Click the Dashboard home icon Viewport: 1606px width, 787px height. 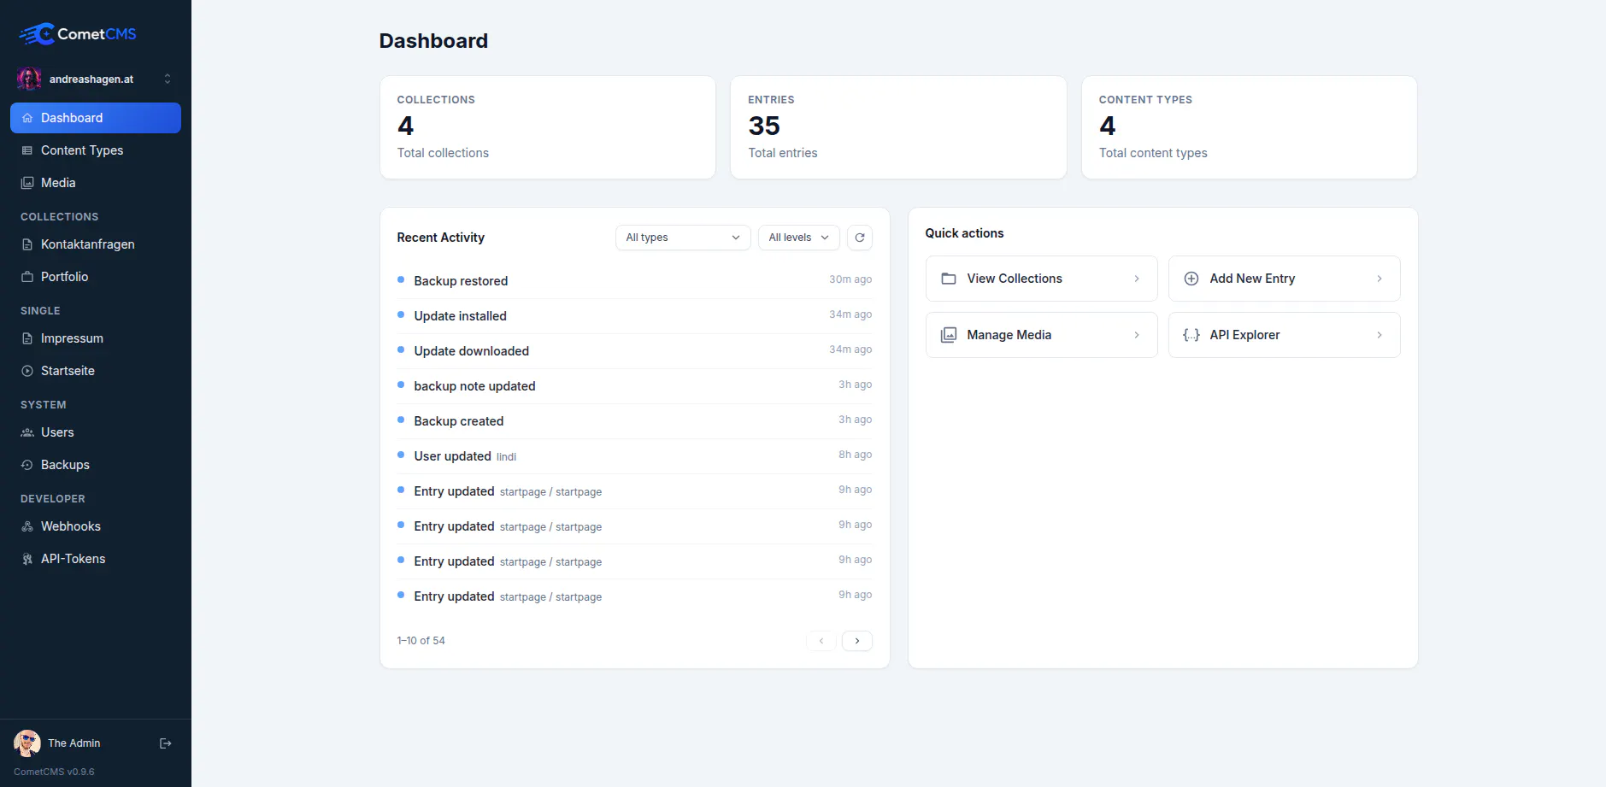27,118
